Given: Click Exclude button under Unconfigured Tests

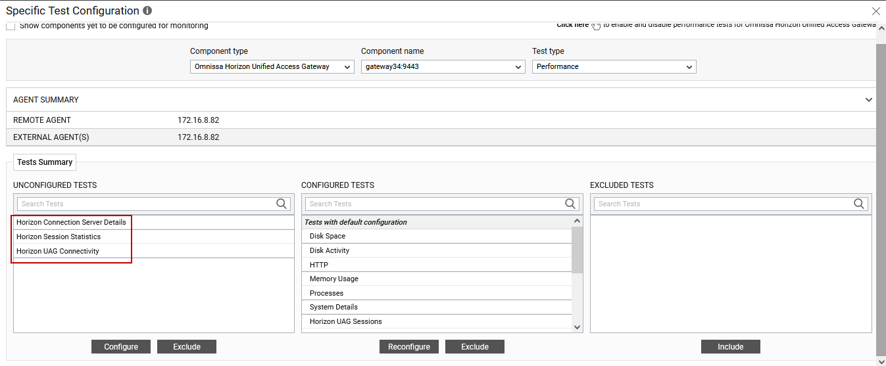Looking at the screenshot, I should pyautogui.click(x=187, y=347).
